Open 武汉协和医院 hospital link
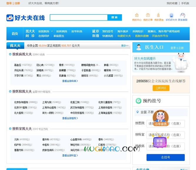 77,108
